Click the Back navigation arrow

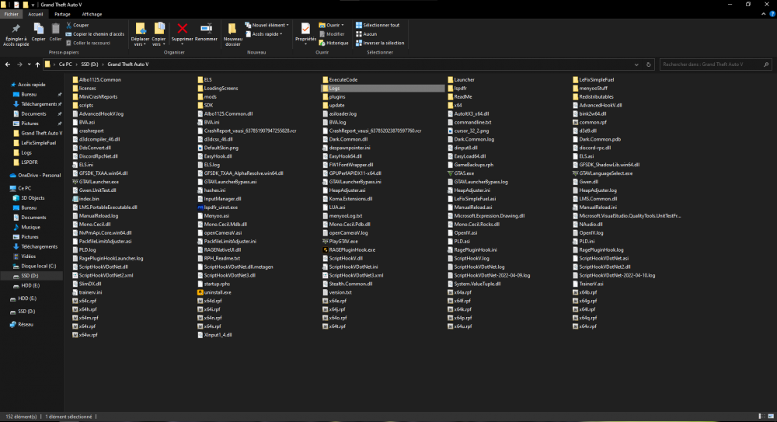click(x=8, y=65)
